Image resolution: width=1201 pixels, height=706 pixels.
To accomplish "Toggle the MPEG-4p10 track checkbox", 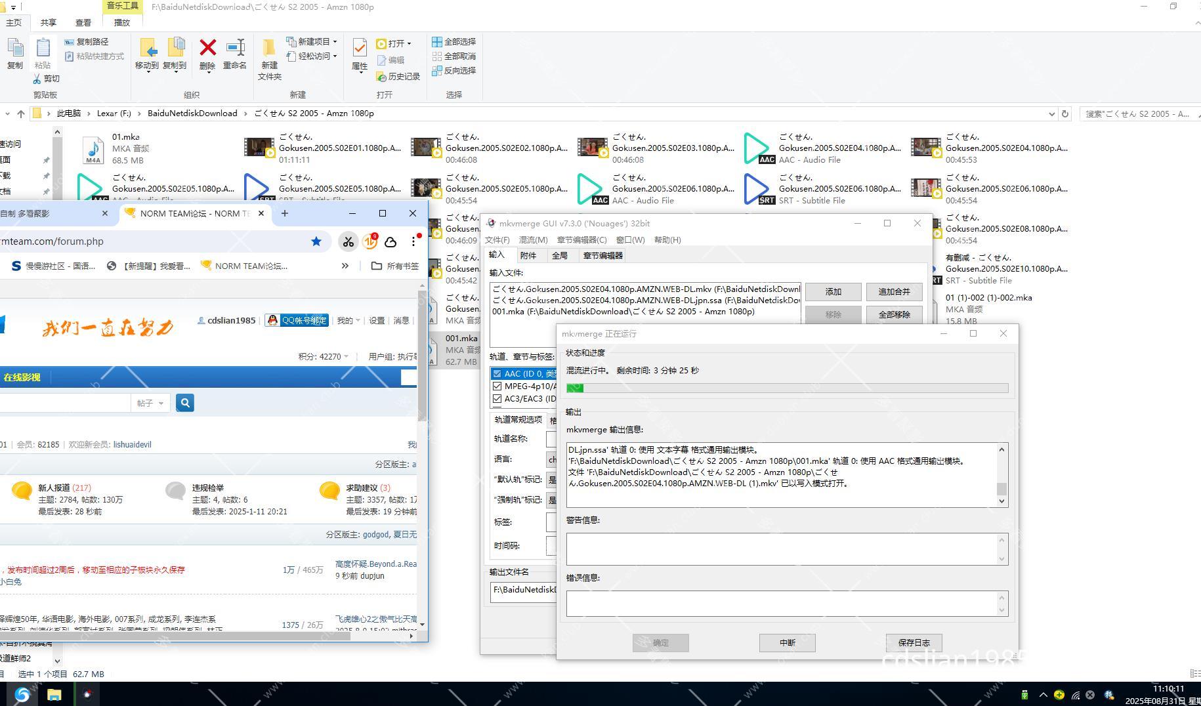I will (497, 386).
